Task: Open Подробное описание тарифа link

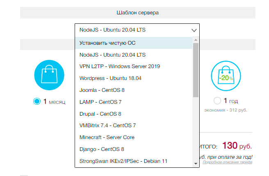Action: pyautogui.click(x=228, y=163)
